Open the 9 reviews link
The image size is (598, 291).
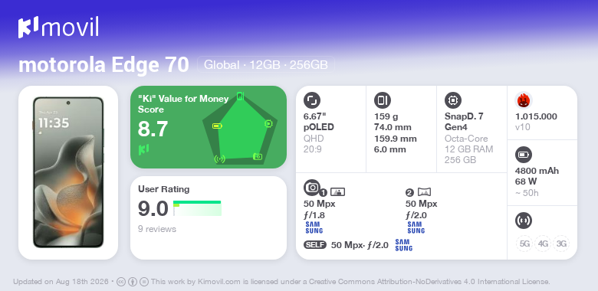click(157, 229)
